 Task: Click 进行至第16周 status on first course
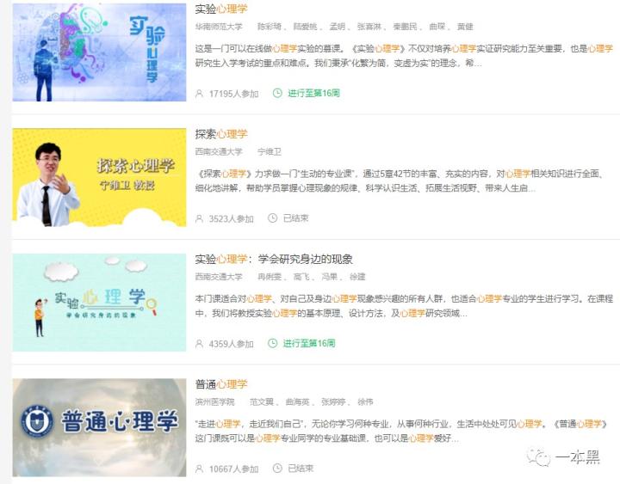(x=314, y=93)
